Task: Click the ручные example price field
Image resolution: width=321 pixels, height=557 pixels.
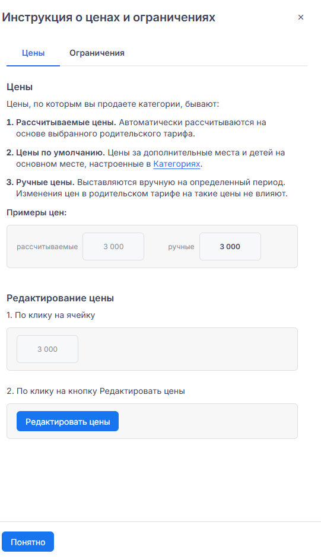Action: (x=230, y=247)
